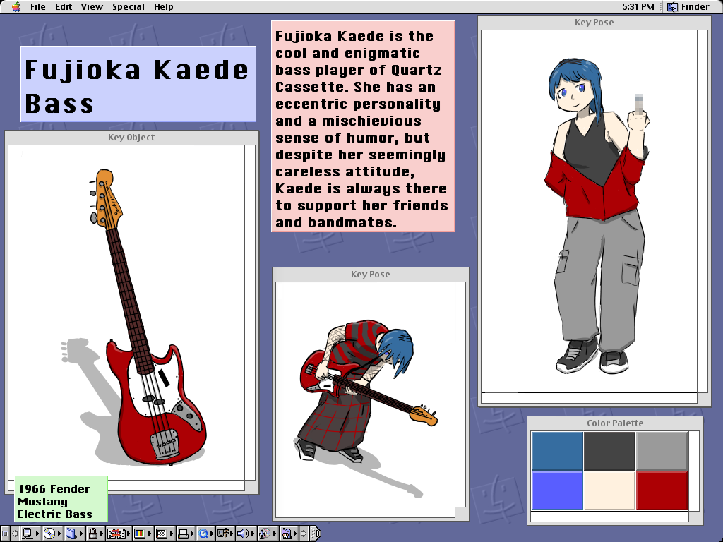Viewport: 723px width, 542px height.
Task: Click the Key Object window title bar
Action: (x=131, y=137)
